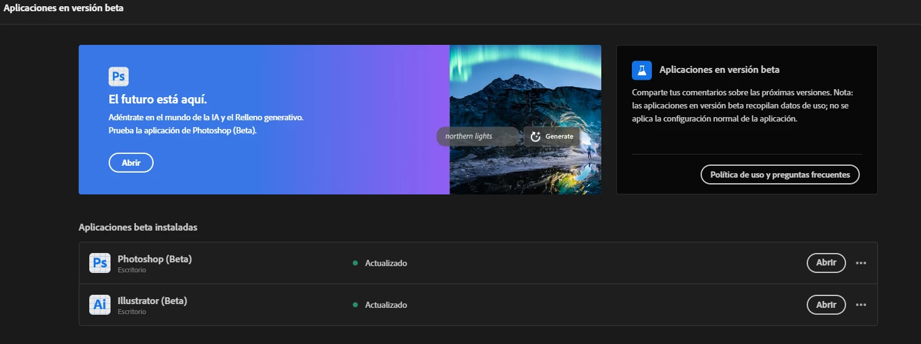Click the page title Aplicaciones en versión beta
Viewport: 921px width, 344px height.
coord(64,8)
